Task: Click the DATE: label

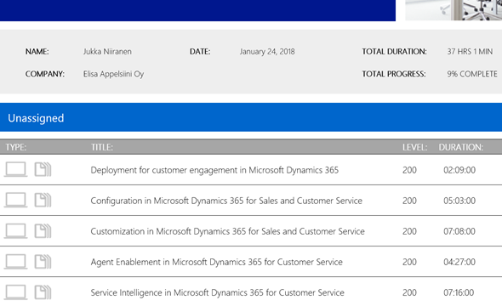Action: (200, 52)
